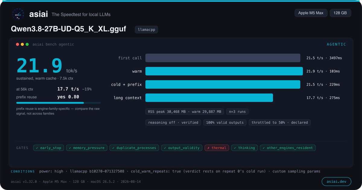Click the 100% valid outputs chip
This screenshot has height=190, width=362.
225,122
